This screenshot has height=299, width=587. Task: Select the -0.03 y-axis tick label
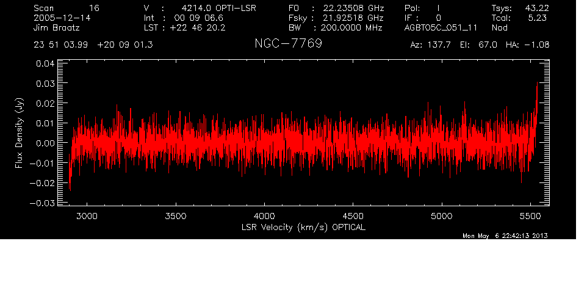(x=41, y=203)
